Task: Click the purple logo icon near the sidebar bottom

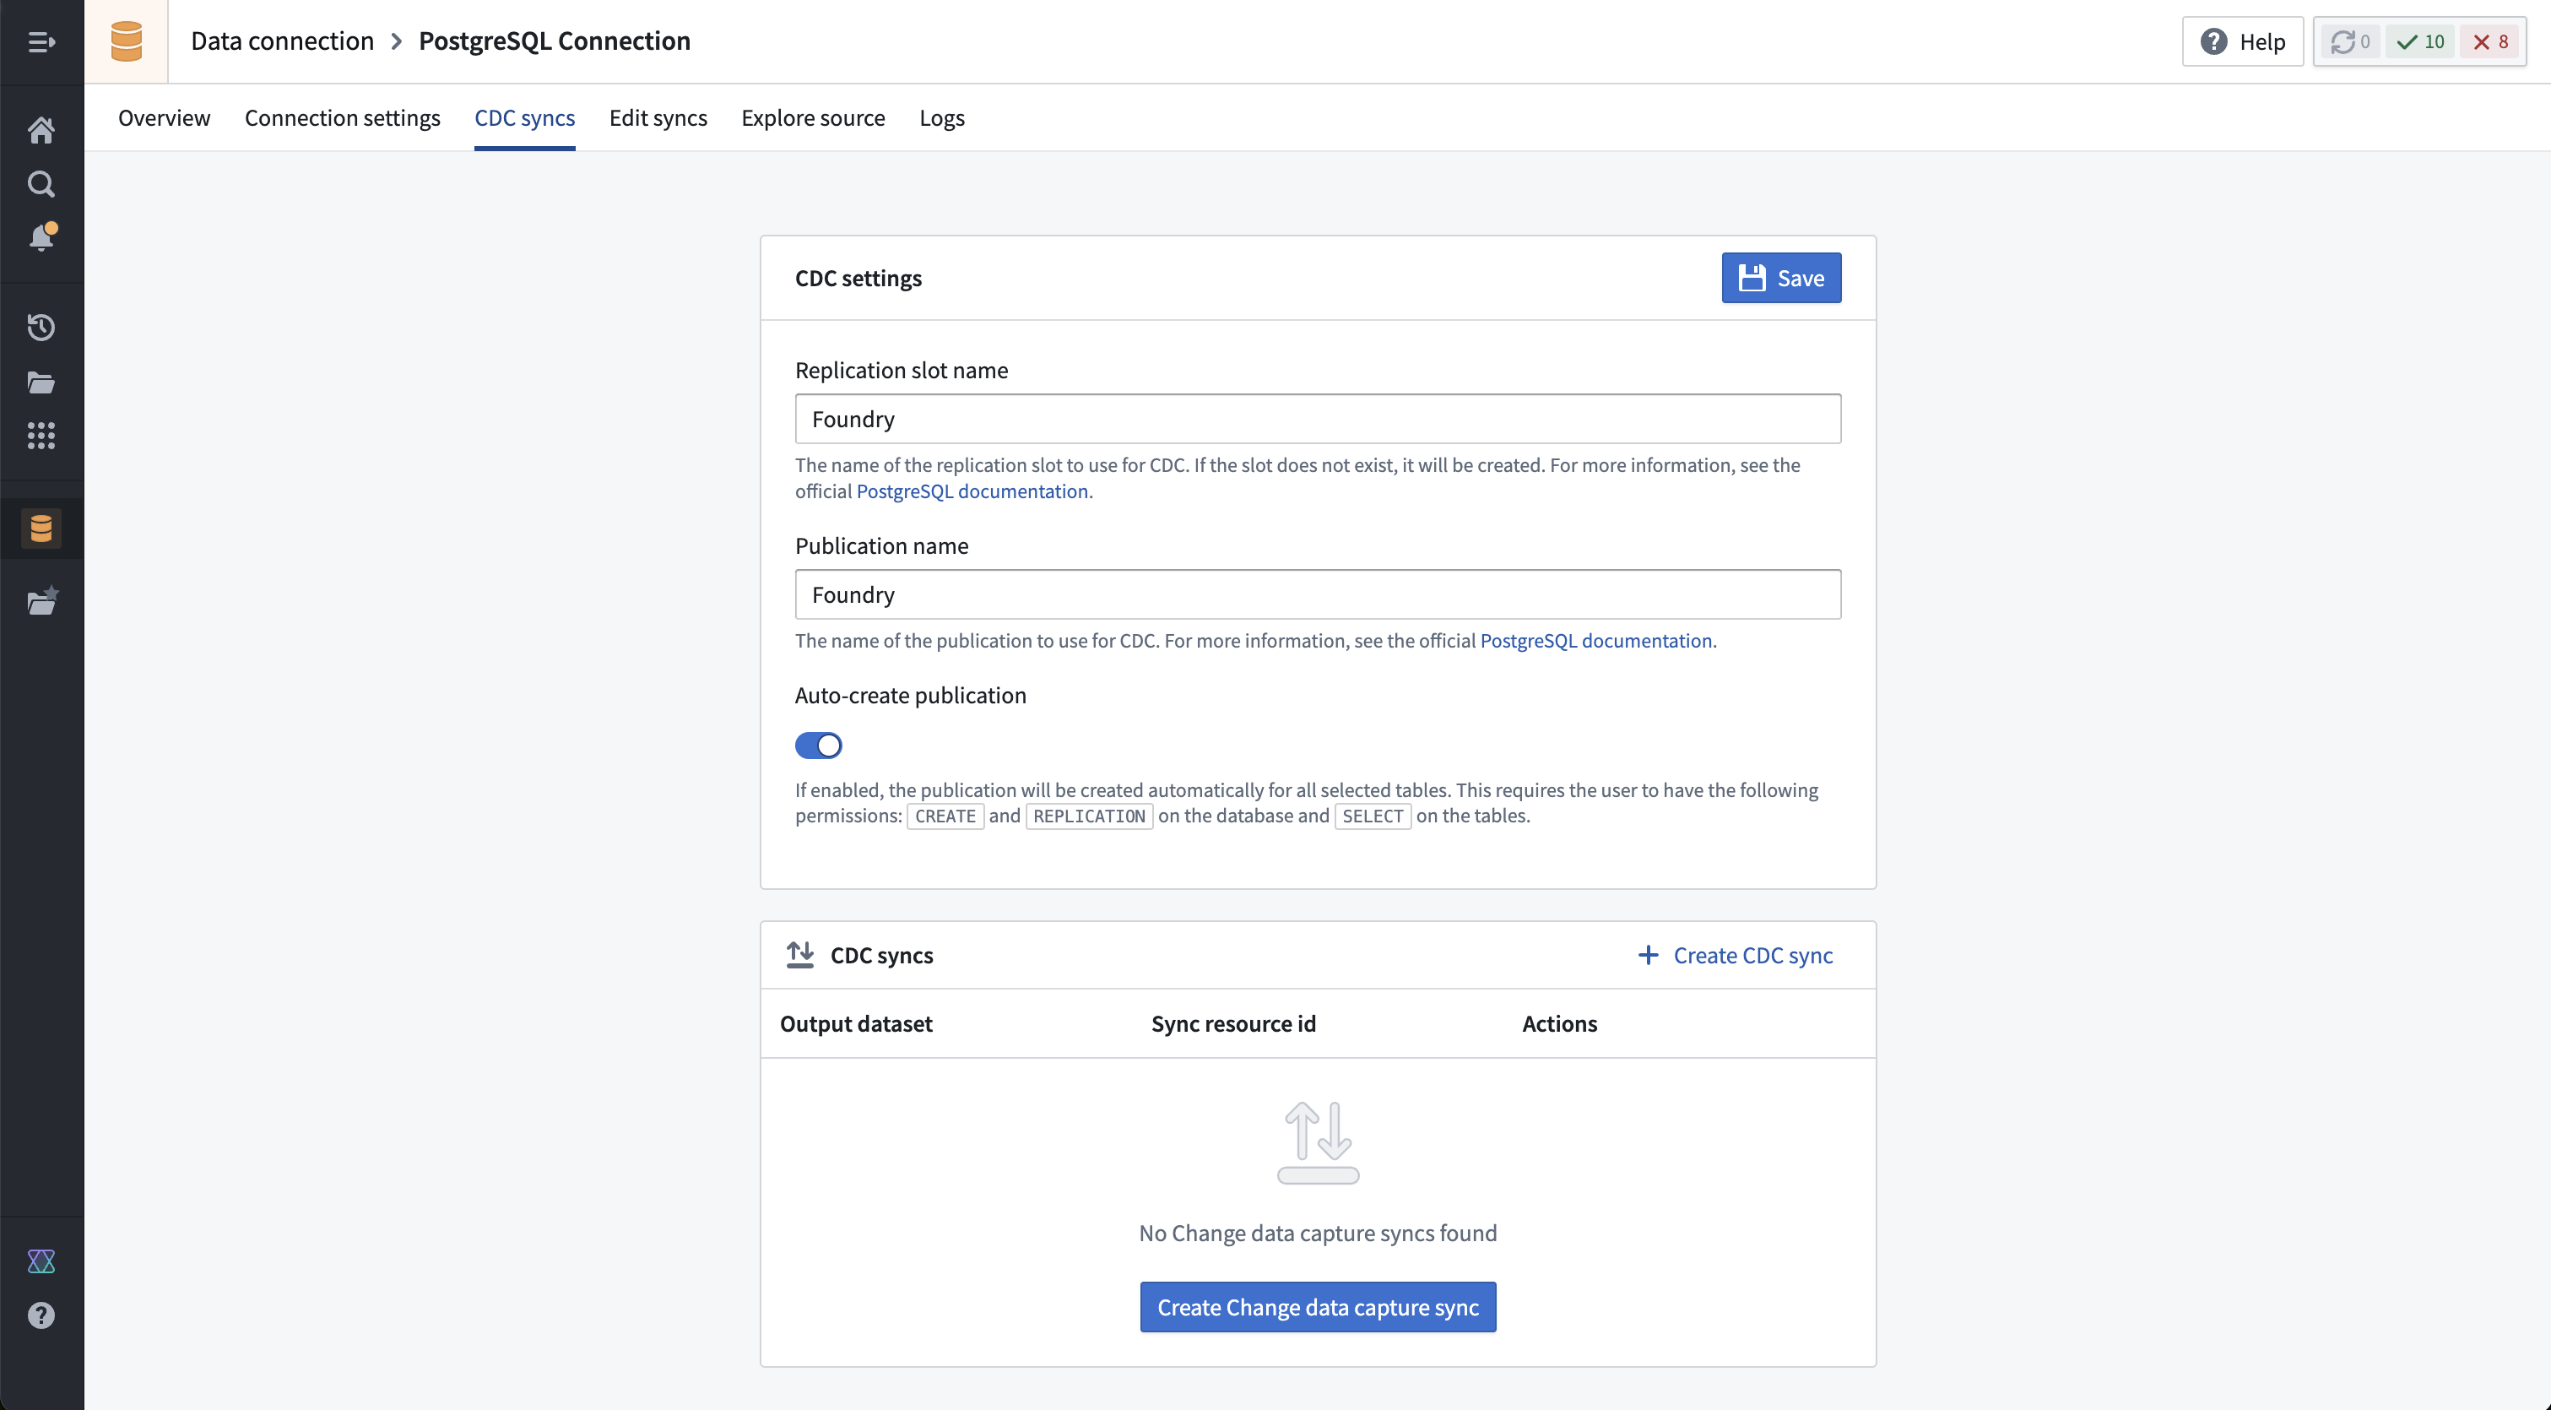Action: [41, 1261]
